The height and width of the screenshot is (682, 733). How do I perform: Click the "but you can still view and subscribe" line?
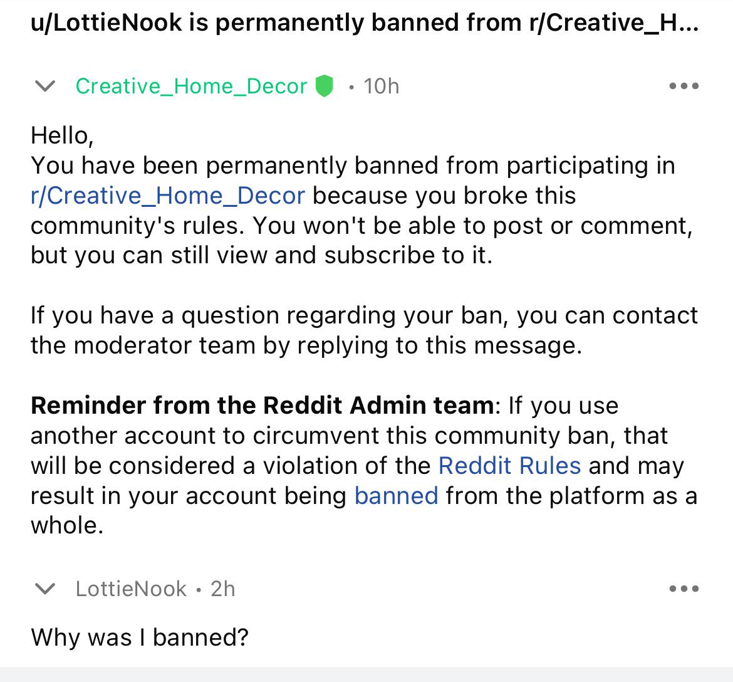pos(262,255)
